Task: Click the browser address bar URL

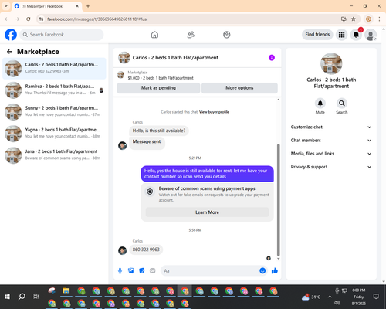Action: pos(96,19)
